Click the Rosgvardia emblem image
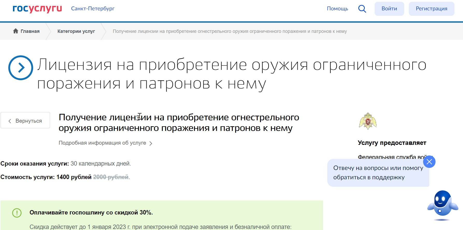Screen dimensions: 463x230 click(368, 121)
